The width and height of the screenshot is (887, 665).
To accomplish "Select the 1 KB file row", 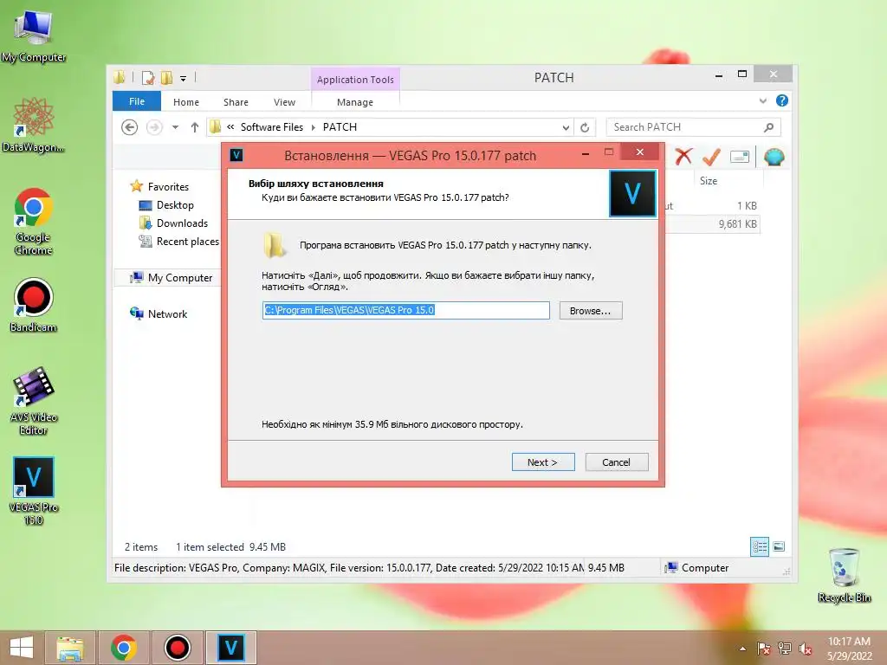I will click(x=711, y=206).
